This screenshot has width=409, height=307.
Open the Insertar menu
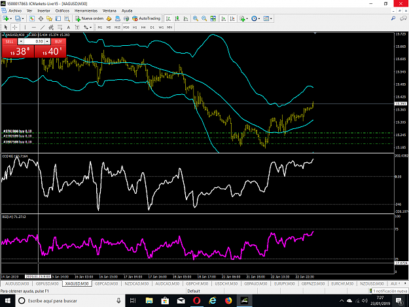tap(44, 10)
